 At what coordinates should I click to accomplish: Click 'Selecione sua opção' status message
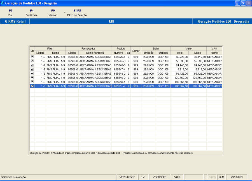(13, 177)
